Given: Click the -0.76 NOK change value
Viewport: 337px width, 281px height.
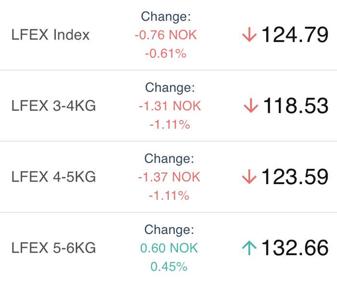Looking at the screenshot, I should click(166, 35).
